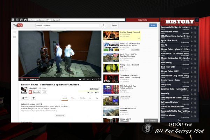The height and width of the screenshot is (140, 210).
Task: Pause the Elevator Source video
Action: [22, 79]
